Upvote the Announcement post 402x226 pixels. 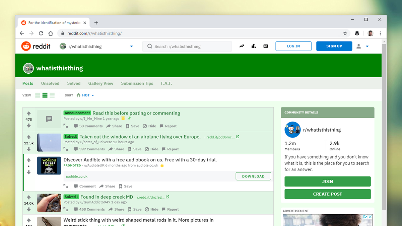coord(29,114)
